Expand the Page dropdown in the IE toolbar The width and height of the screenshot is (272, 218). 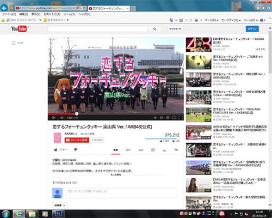(x=211, y=20)
